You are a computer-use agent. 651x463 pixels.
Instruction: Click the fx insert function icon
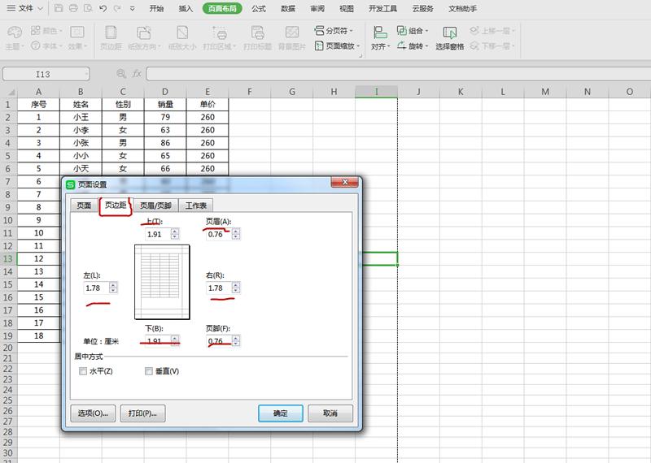tap(137, 74)
